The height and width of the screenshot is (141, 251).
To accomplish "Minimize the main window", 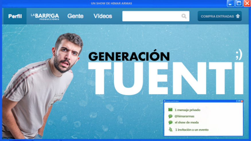I will coord(230,3).
